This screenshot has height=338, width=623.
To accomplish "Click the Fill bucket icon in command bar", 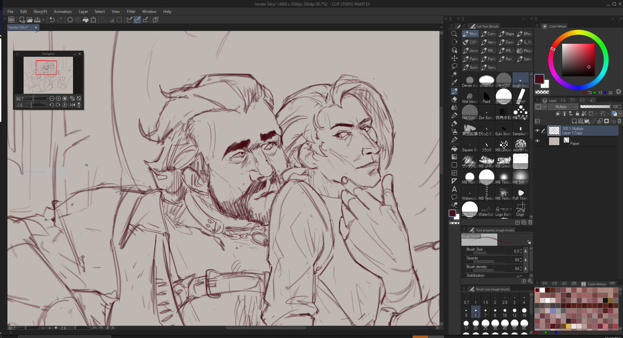I will 86,20.
